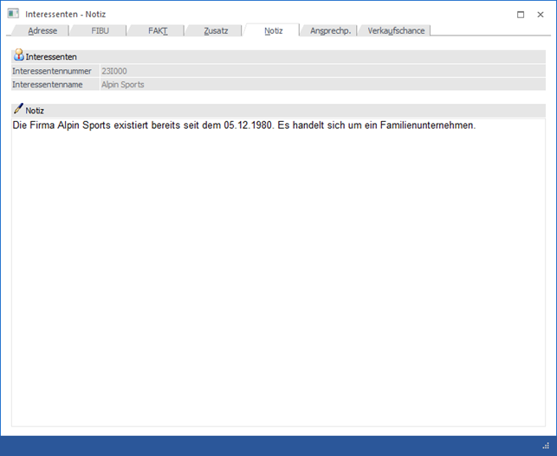Switch to the Adresse tab

click(42, 30)
